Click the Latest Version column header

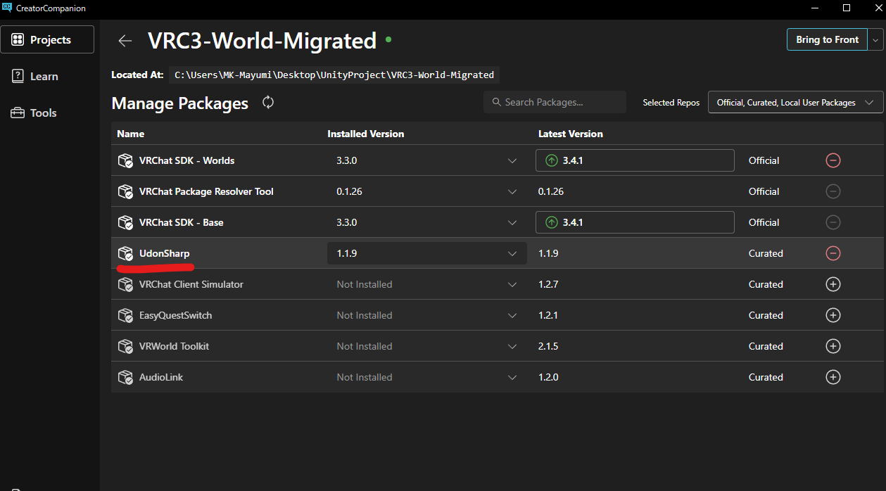(x=571, y=134)
